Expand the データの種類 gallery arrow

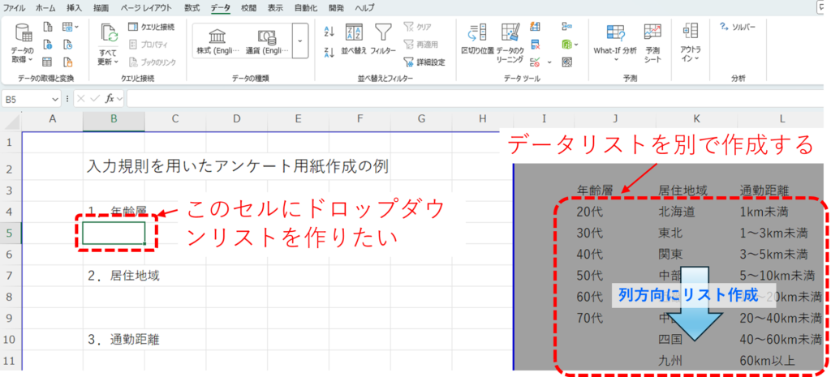coord(300,40)
